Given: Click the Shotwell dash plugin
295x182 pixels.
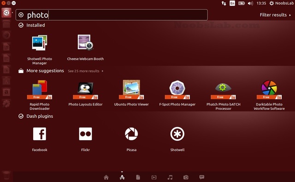Looking at the screenshot, I should pyautogui.click(x=177, y=139).
